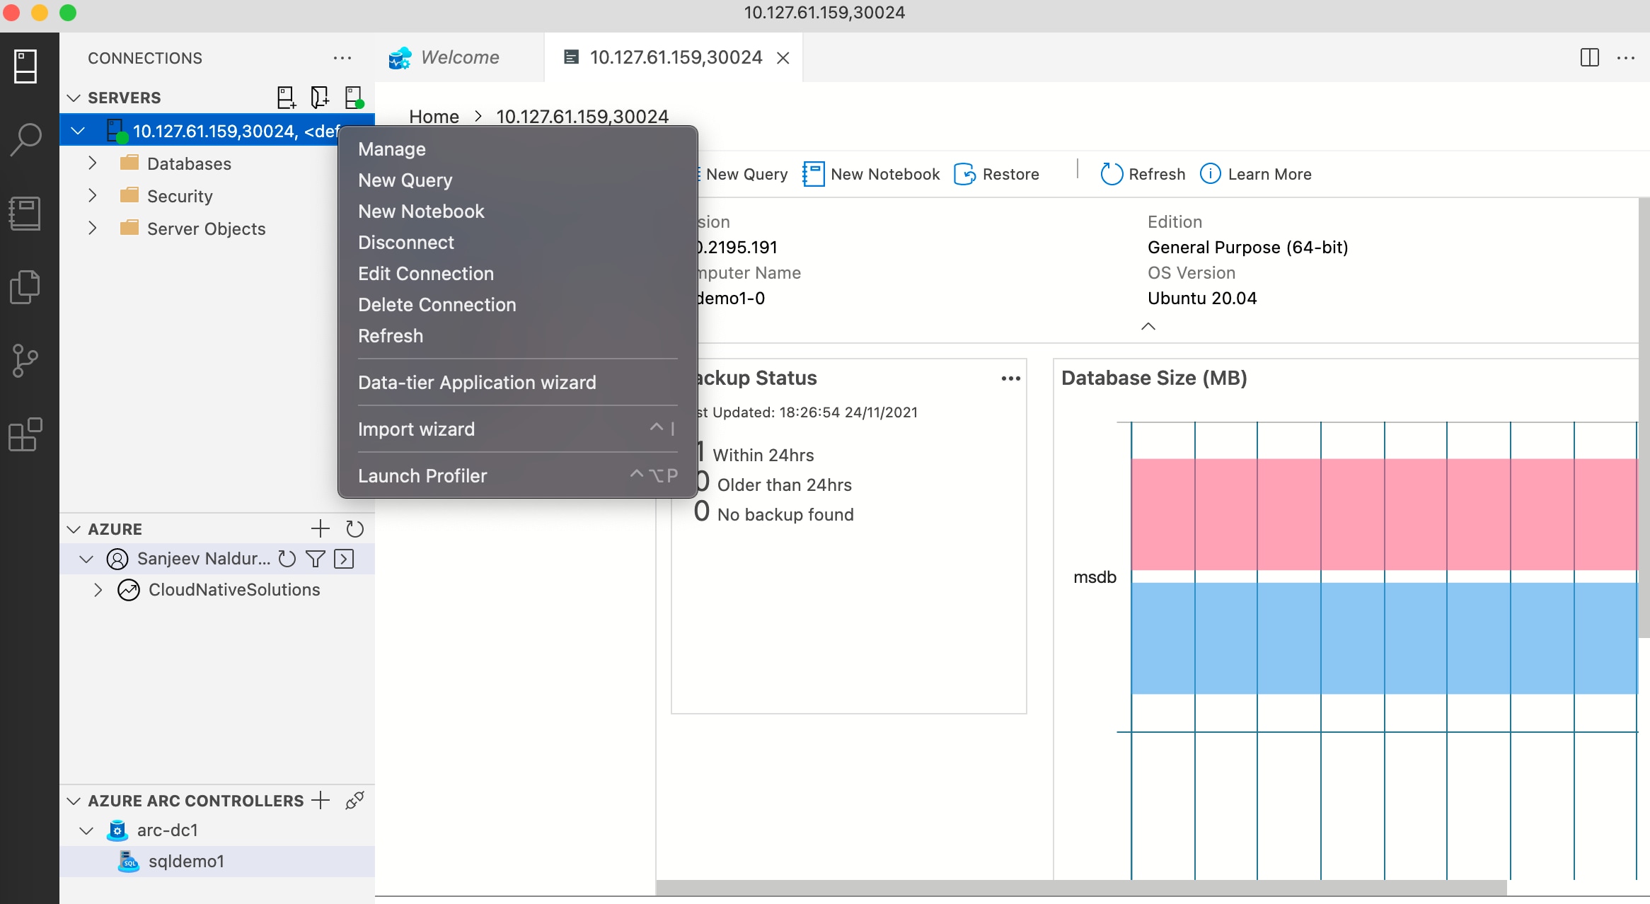Image resolution: width=1650 pixels, height=904 pixels.
Task: Collapse the server properties chevron
Action: (1148, 326)
